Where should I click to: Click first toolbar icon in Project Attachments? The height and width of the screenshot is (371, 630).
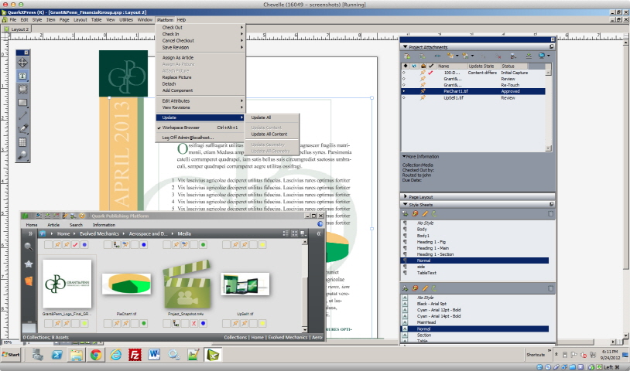[407, 56]
